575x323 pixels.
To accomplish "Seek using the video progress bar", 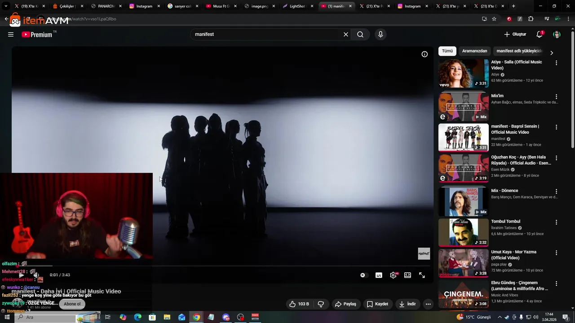I will [x=222, y=266].
